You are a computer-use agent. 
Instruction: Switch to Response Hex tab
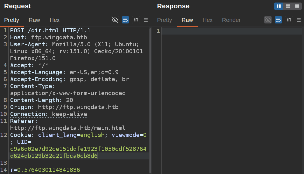point(207,20)
